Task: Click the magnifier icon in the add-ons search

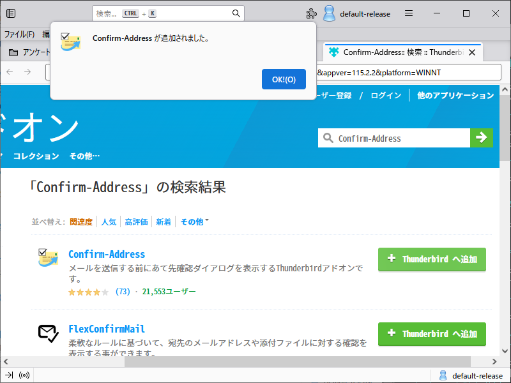Action: pos(328,138)
